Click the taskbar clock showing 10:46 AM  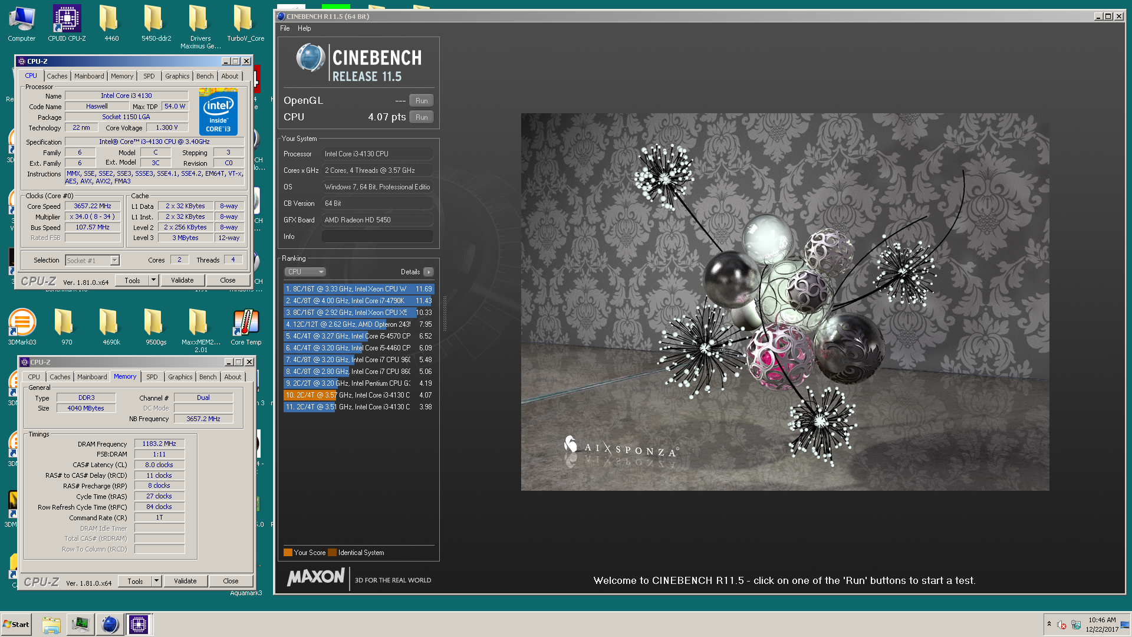tap(1102, 625)
